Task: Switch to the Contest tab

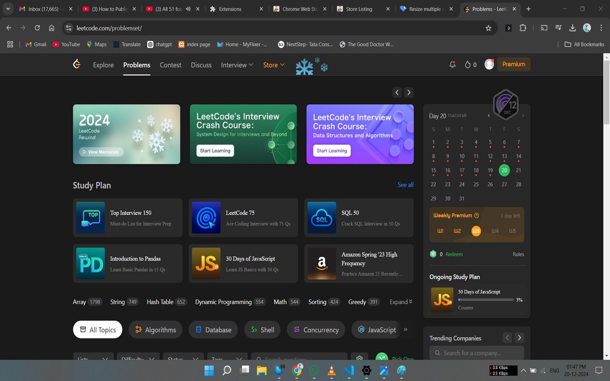Action: point(170,65)
